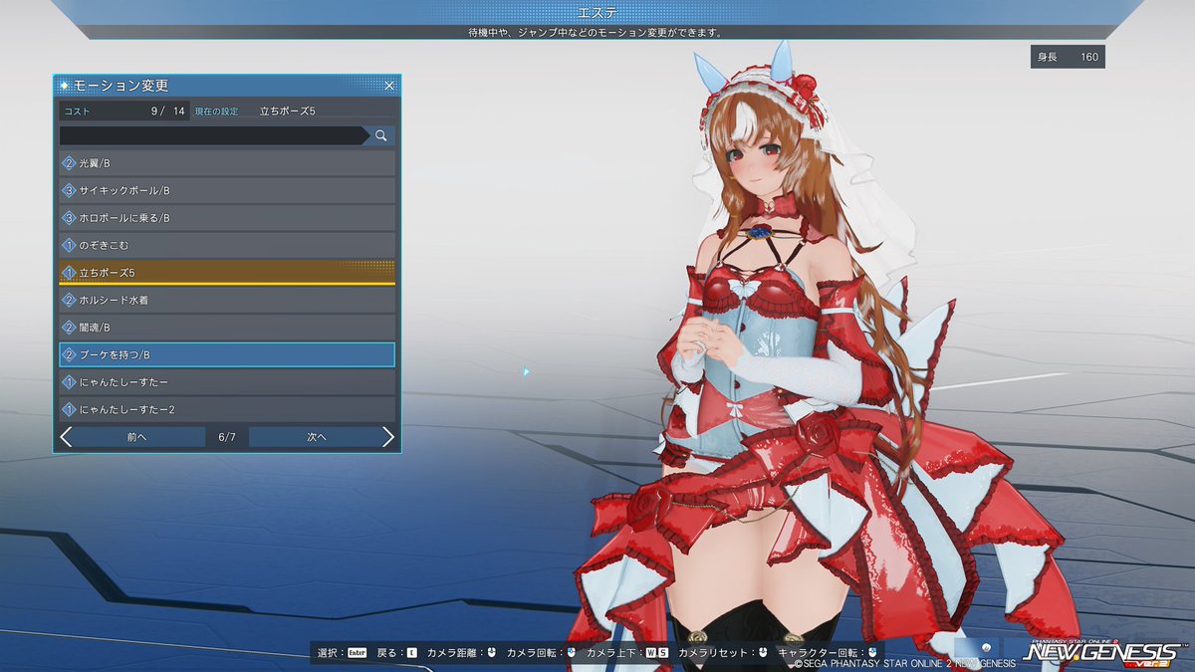Close the モーション変更 panel
1195x672 pixels.
point(389,87)
